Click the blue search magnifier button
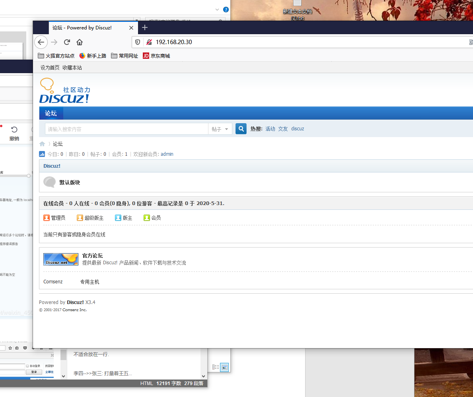This screenshot has height=397, width=473. click(x=241, y=129)
